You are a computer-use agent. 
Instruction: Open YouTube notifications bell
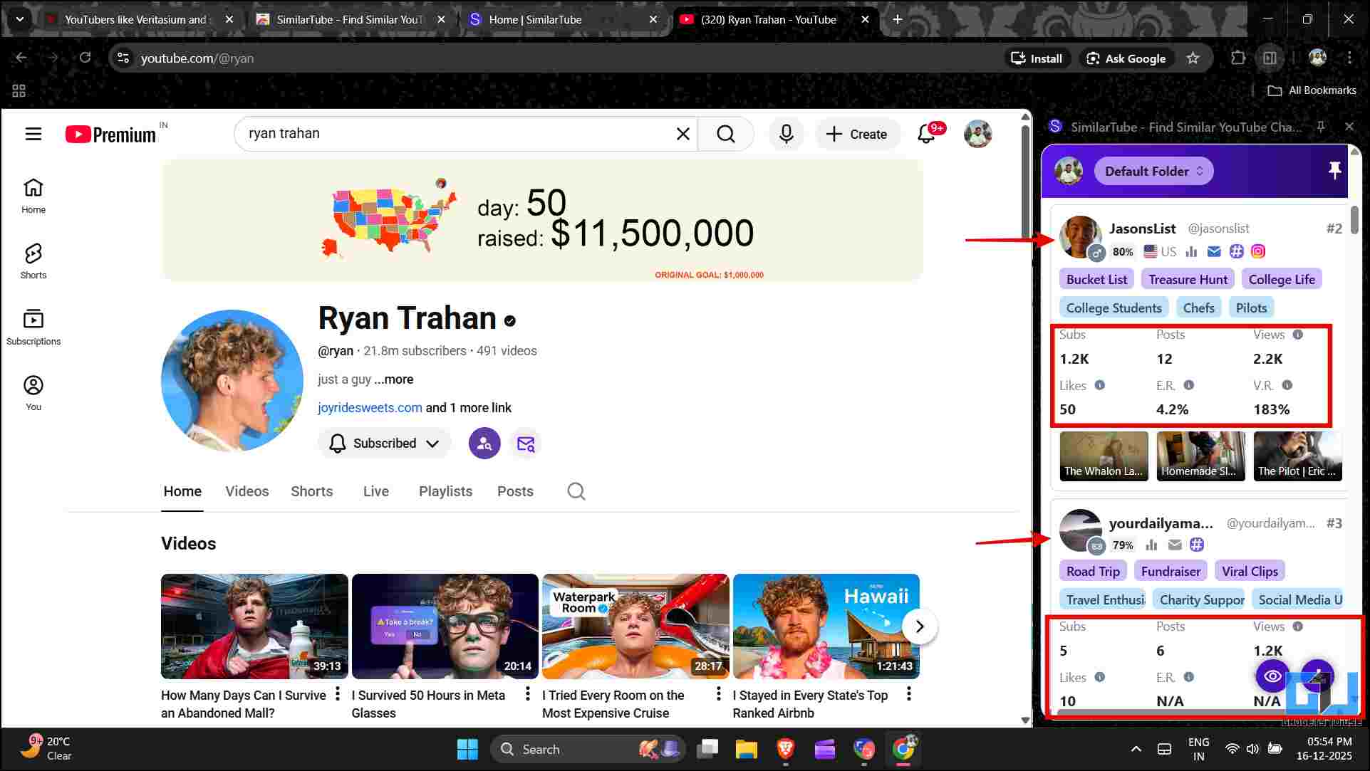coord(926,134)
